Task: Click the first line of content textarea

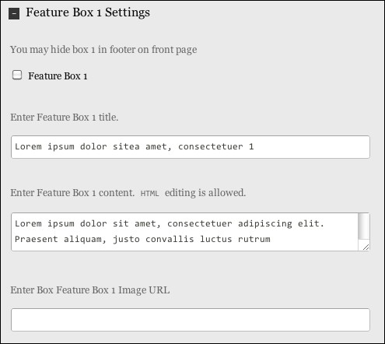Action: click(x=170, y=223)
